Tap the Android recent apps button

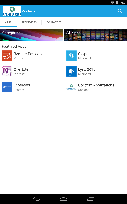91,199
